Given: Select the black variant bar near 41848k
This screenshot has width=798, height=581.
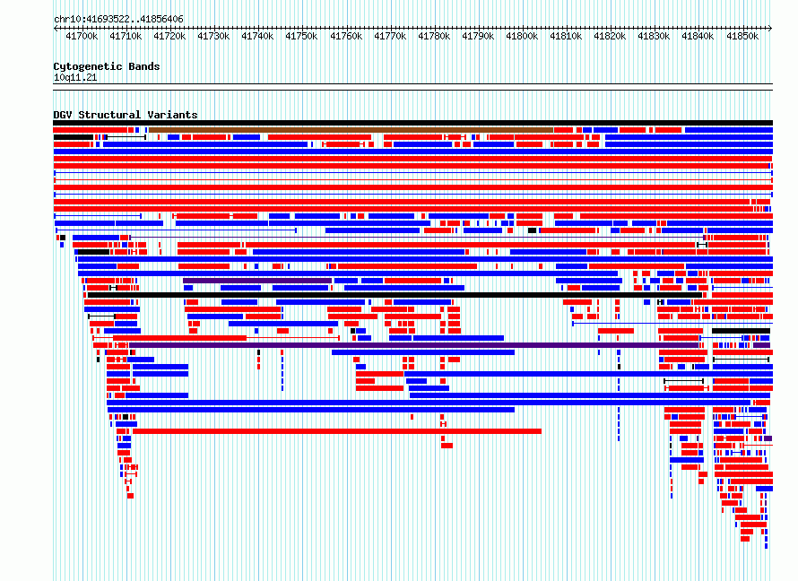Looking at the screenshot, I should point(741,331).
